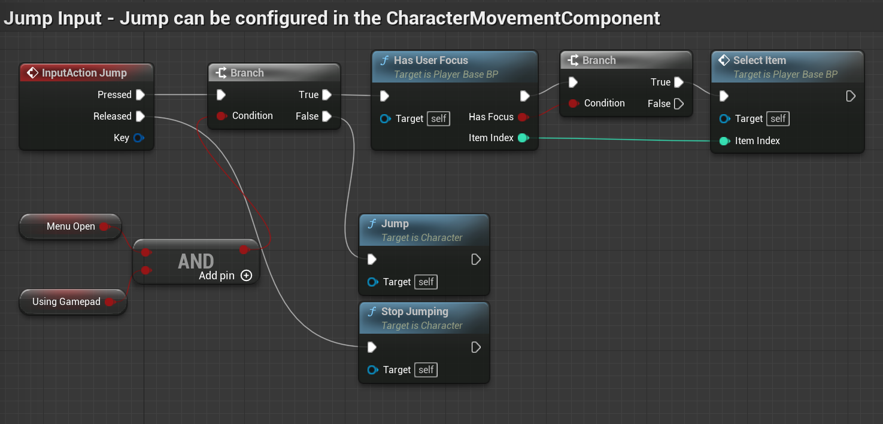Click the first Branch node's False pin
The height and width of the screenshot is (424, 883).
327,117
